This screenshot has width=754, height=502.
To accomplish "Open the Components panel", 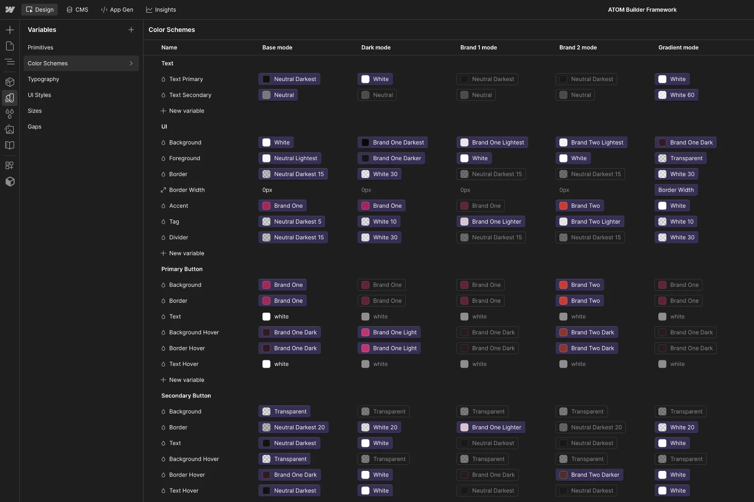I will [10, 82].
